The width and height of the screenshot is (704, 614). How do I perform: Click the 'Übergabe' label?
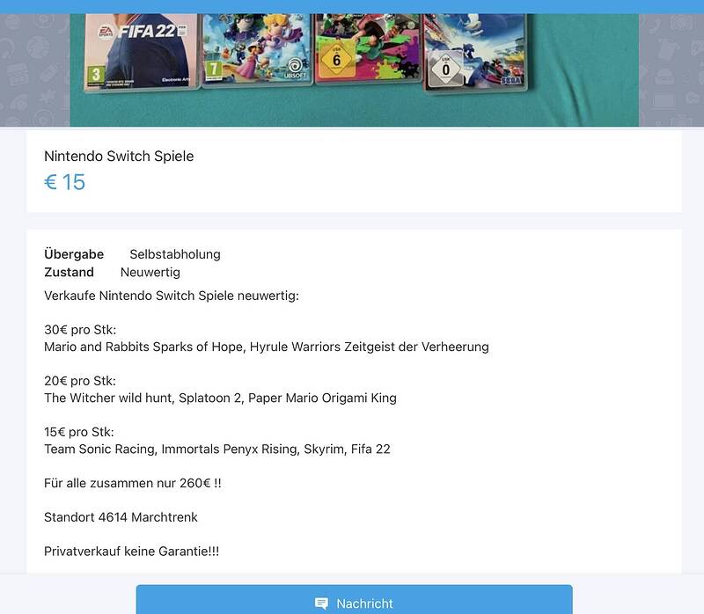[74, 254]
